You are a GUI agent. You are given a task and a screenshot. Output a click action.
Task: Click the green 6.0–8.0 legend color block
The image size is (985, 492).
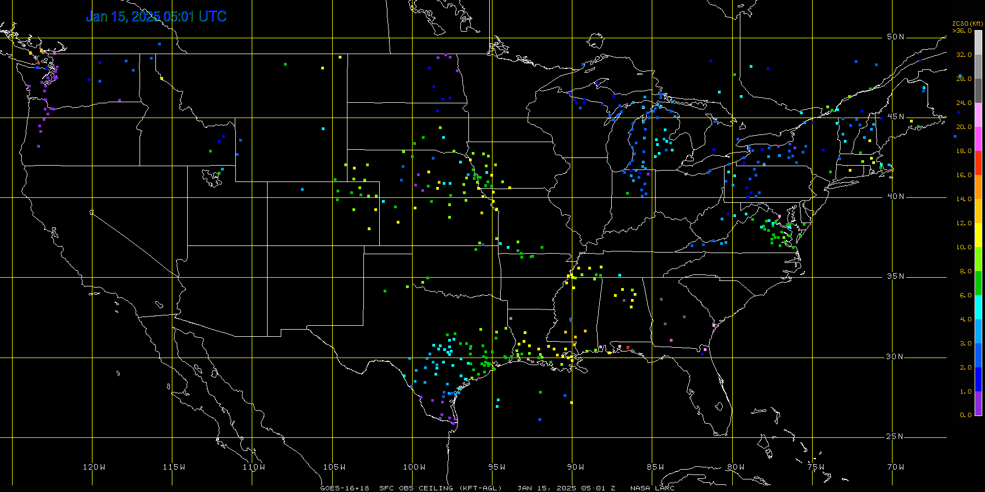point(978,283)
